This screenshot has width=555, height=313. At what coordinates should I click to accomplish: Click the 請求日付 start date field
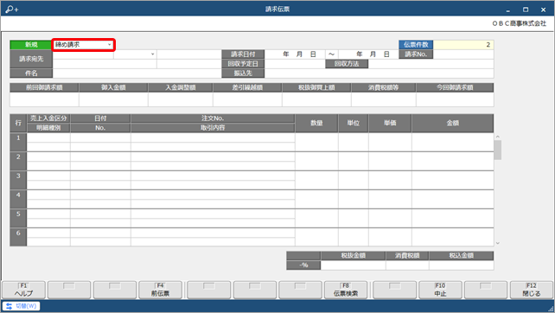[x=295, y=54]
